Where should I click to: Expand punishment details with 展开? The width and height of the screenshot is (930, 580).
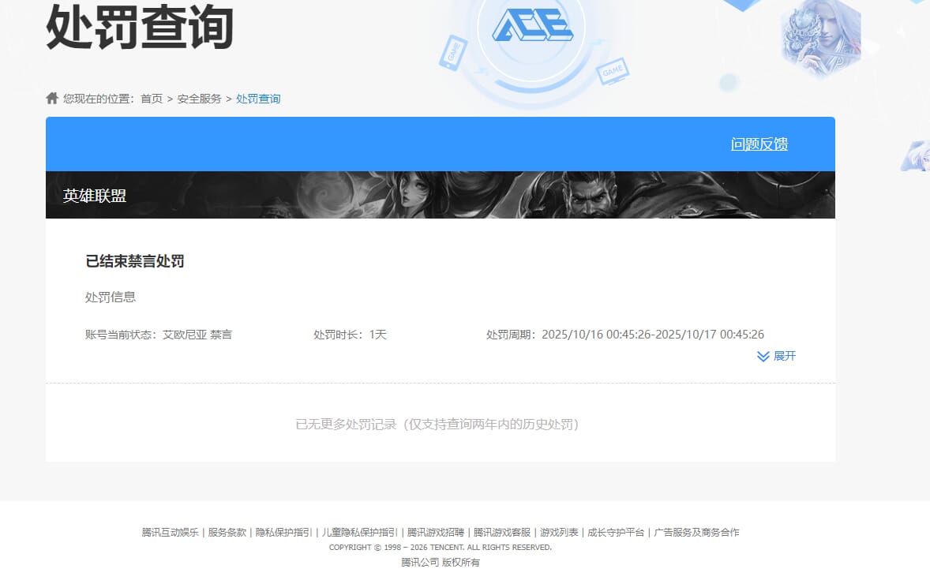(x=785, y=356)
